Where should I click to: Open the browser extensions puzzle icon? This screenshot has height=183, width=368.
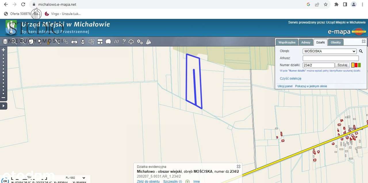(x=336, y=5)
